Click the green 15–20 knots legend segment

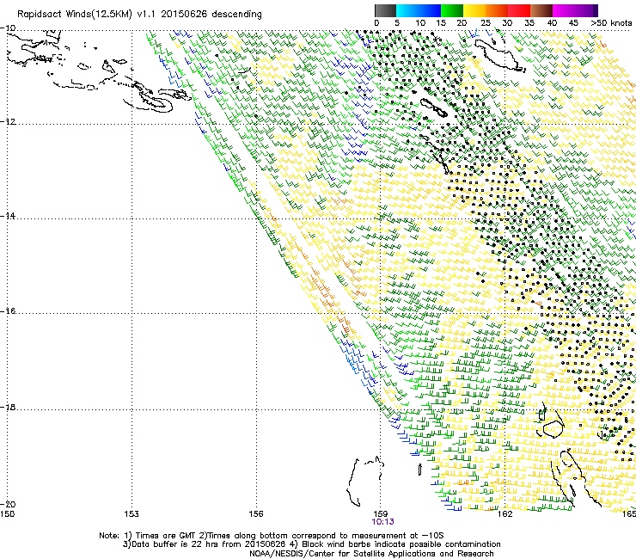452,10
